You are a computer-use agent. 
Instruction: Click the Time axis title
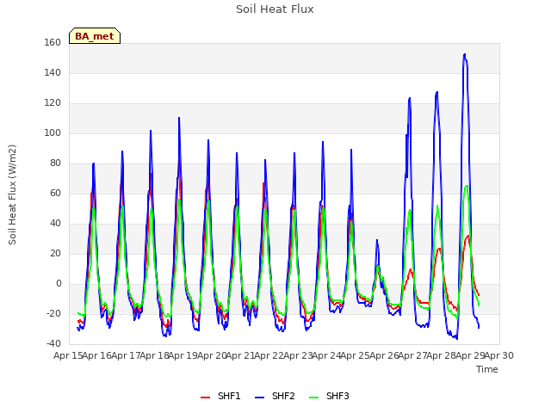pyautogui.click(x=487, y=369)
